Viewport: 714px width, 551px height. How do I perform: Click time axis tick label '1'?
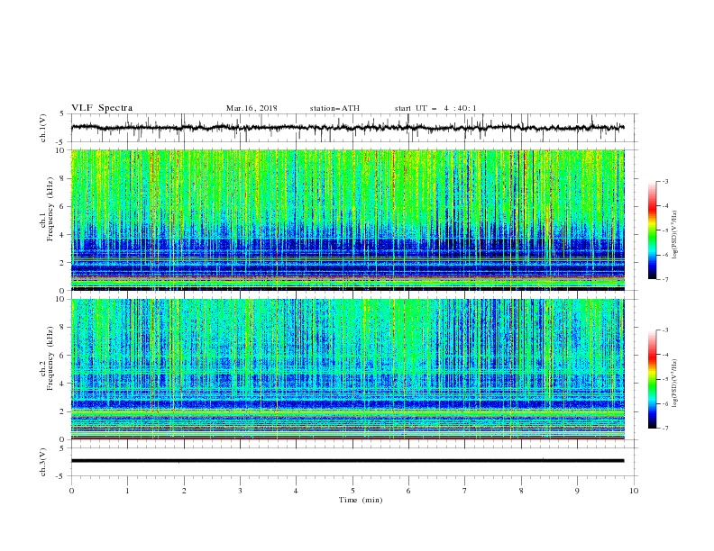point(127,491)
